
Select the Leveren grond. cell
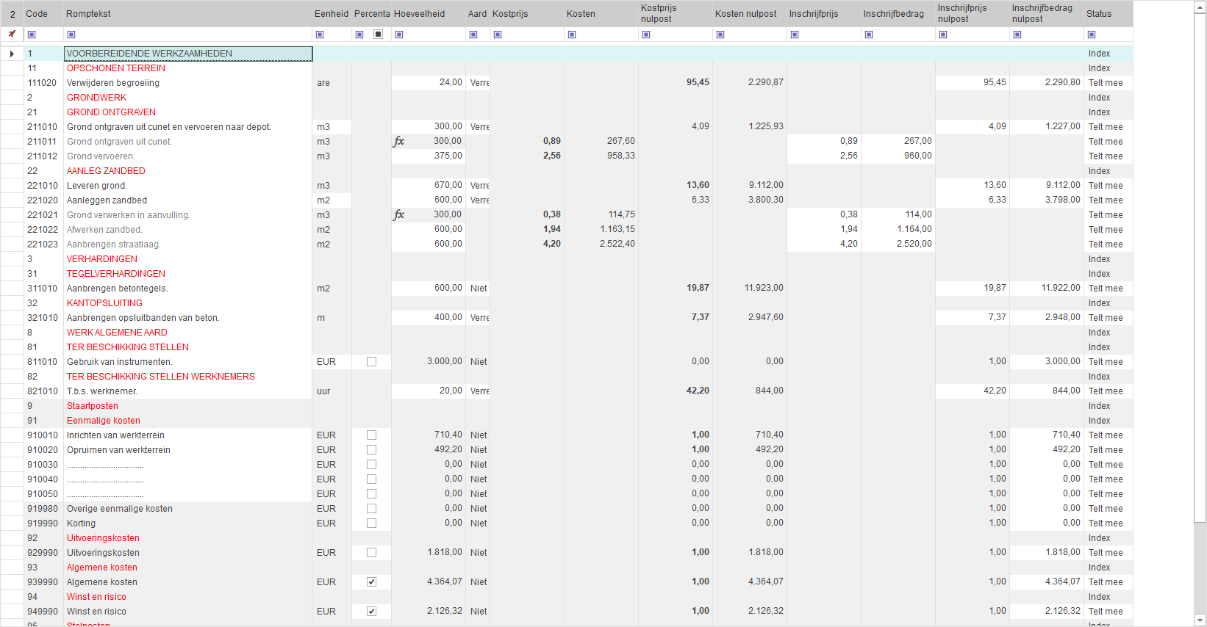pos(188,186)
